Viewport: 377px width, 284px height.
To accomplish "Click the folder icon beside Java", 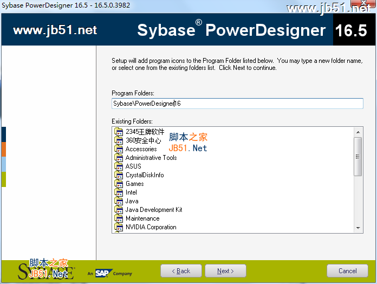I will click(x=119, y=201).
